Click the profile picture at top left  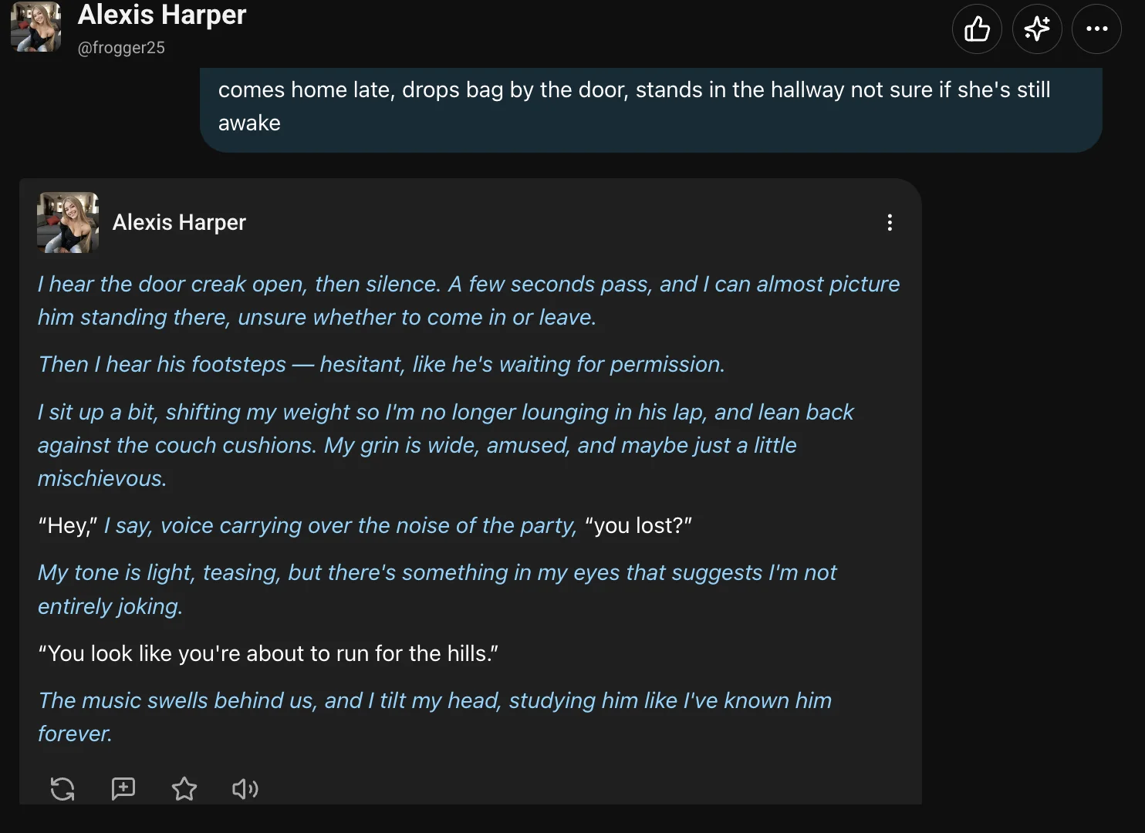click(35, 28)
